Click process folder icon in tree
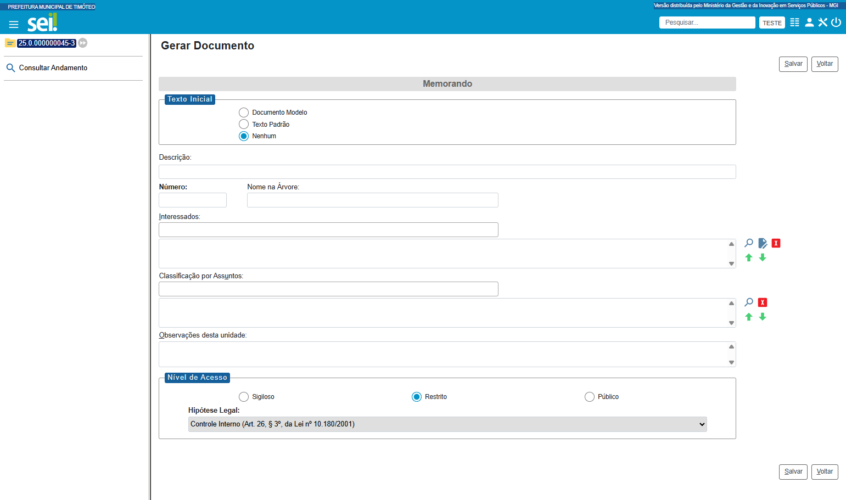The height and width of the screenshot is (500, 846). [x=10, y=43]
